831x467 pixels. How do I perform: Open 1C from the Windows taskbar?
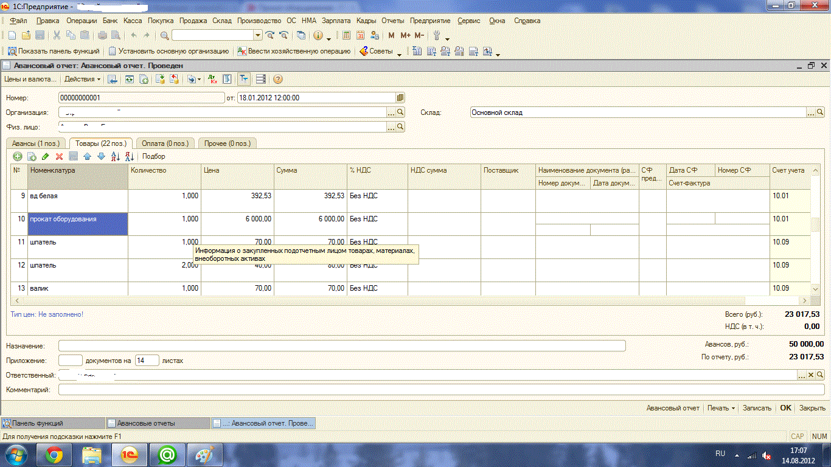(x=129, y=454)
